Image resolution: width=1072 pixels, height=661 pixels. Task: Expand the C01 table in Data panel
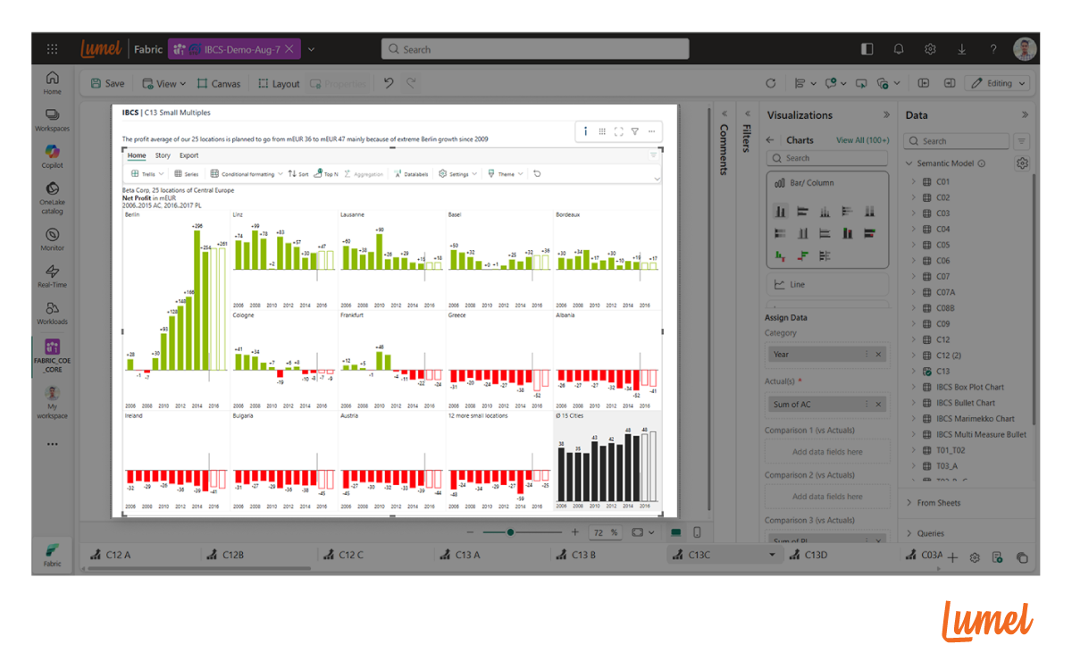pos(914,182)
